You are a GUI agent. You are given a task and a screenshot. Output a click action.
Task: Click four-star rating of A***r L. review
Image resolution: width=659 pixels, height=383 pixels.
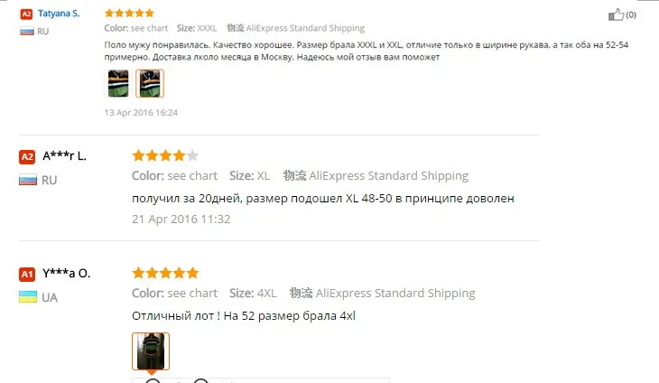pos(165,155)
